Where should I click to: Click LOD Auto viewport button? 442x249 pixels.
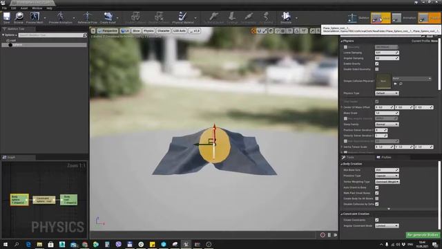(180, 30)
